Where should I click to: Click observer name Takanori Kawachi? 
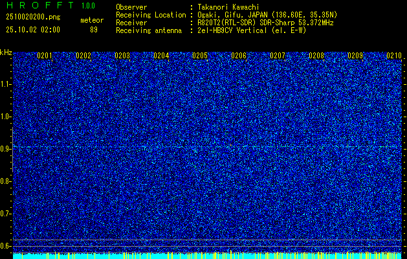[x=228, y=7]
